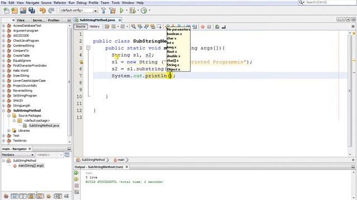Viewport: 357px width, 200px height.
Task: Expand the AccessDatabaseTest project node
Action: pos(3,26)
